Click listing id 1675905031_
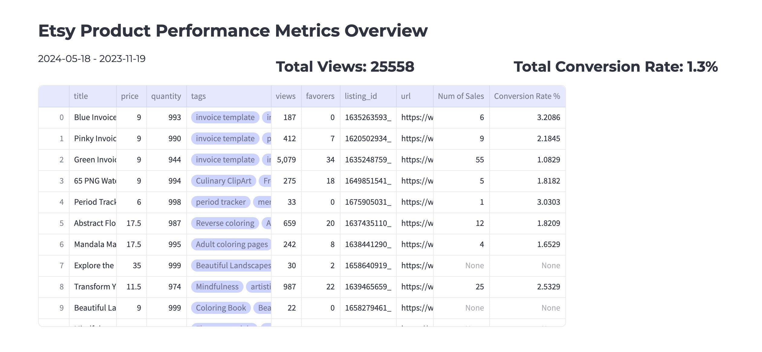 [x=368, y=202]
